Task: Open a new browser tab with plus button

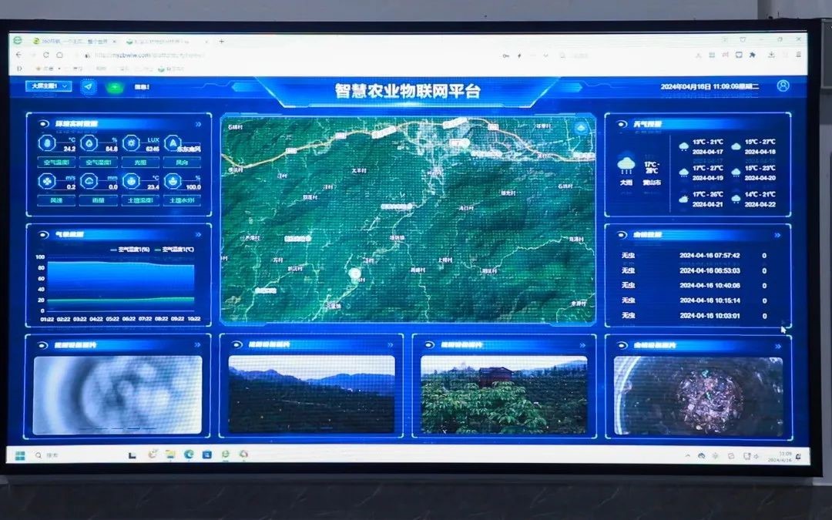Action: [221, 41]
